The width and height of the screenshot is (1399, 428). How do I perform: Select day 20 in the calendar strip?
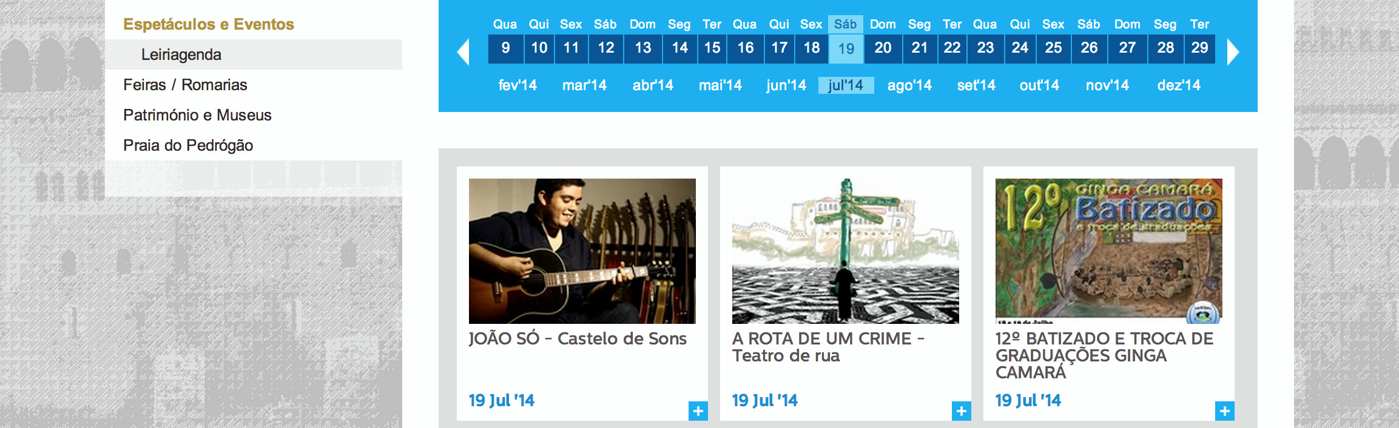[883, 48]
